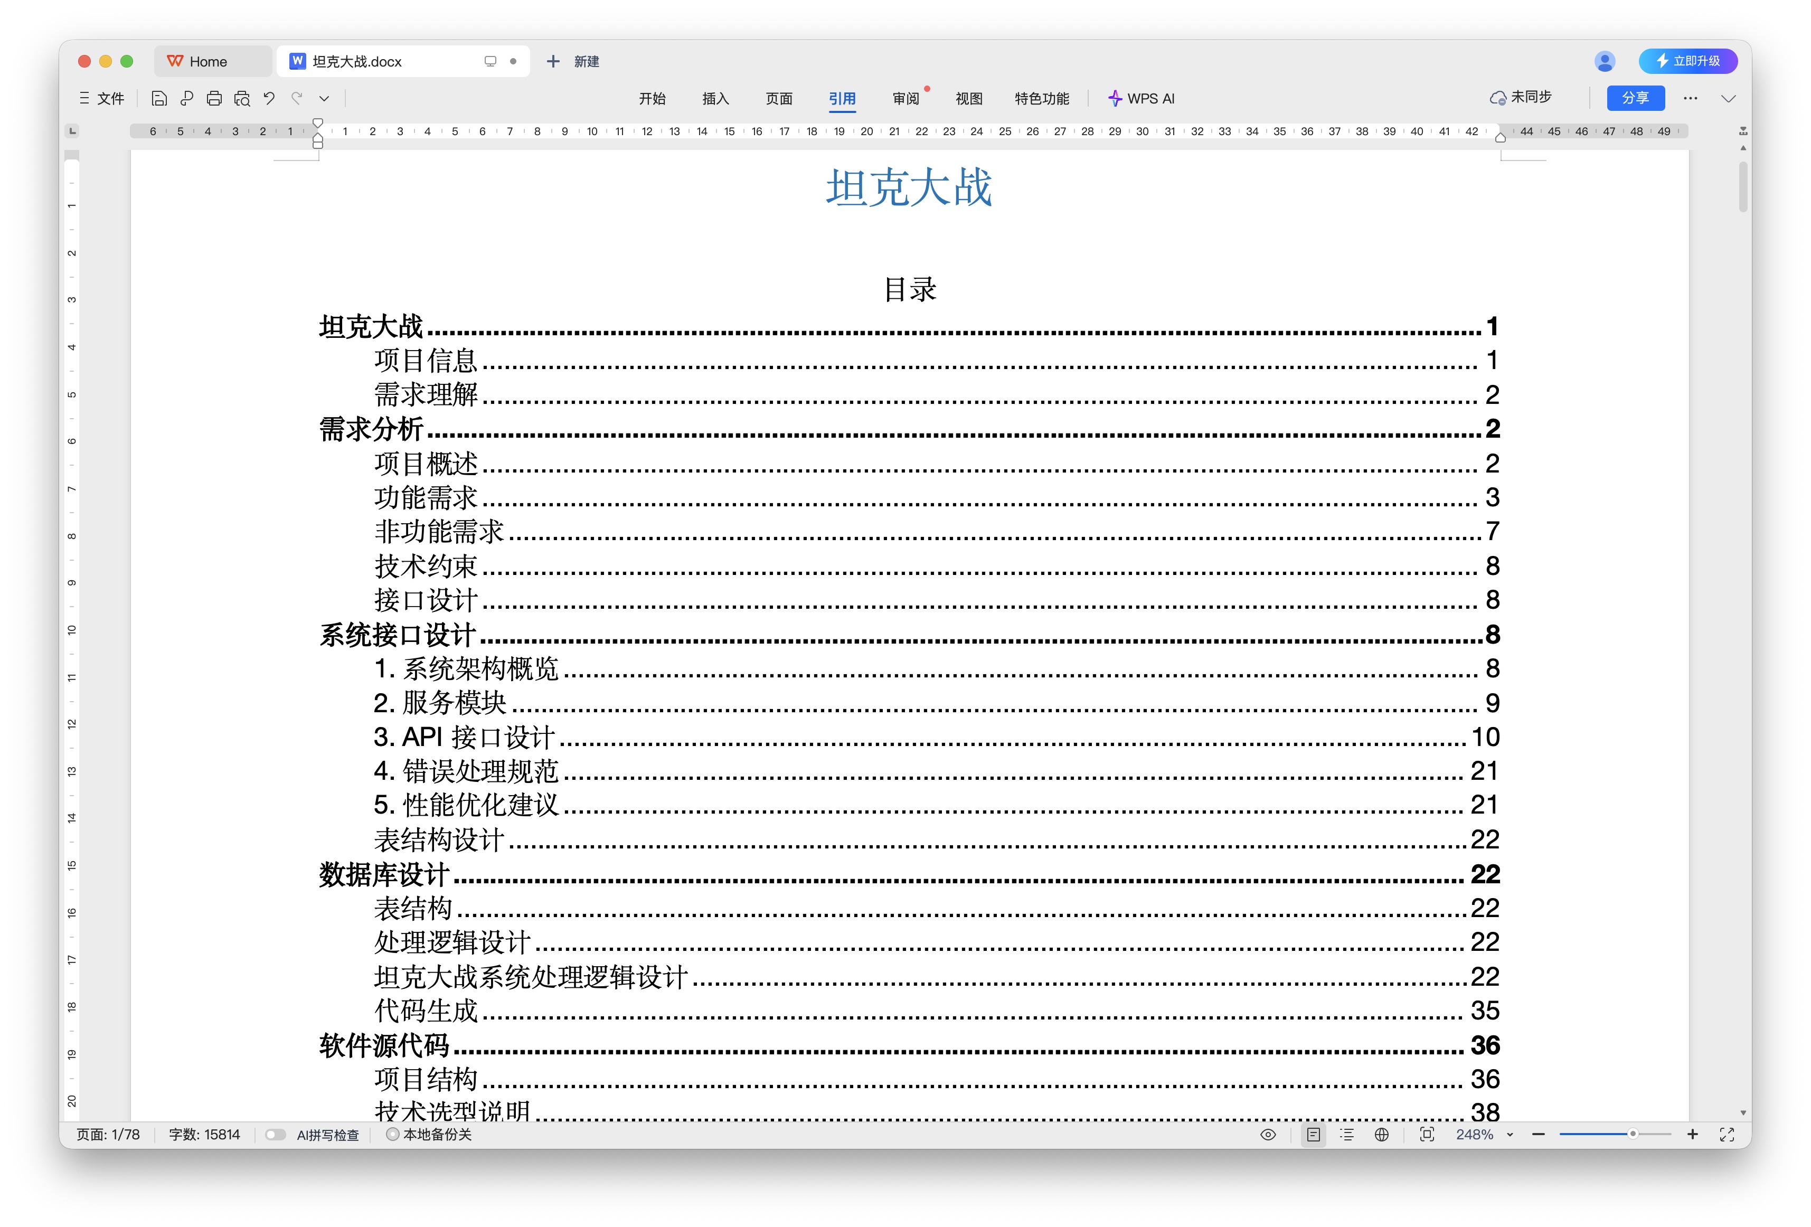Switch to web layout globe icon
Image resolution: width=1811 pixels, height=1227 pixels.
[1382, 1134]
